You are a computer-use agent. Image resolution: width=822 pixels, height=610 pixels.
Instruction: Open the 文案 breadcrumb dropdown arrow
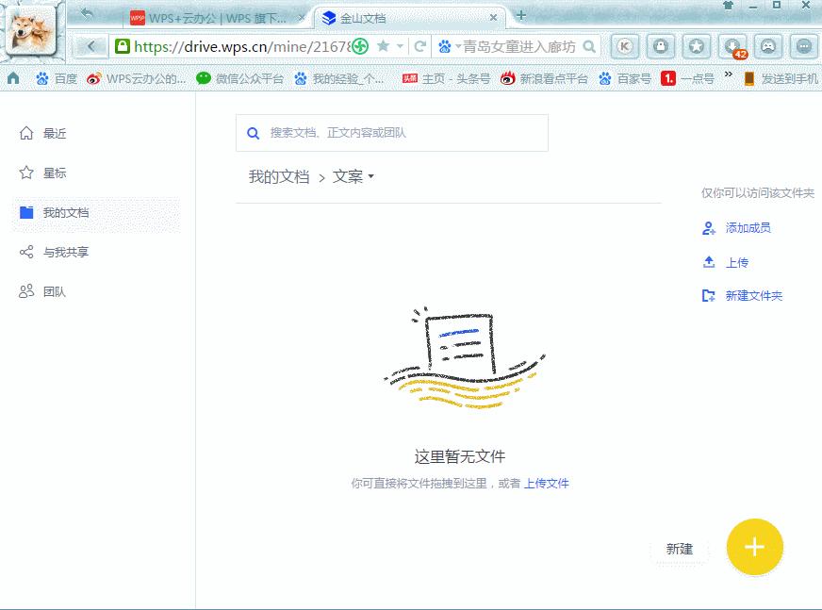(371, 176)
